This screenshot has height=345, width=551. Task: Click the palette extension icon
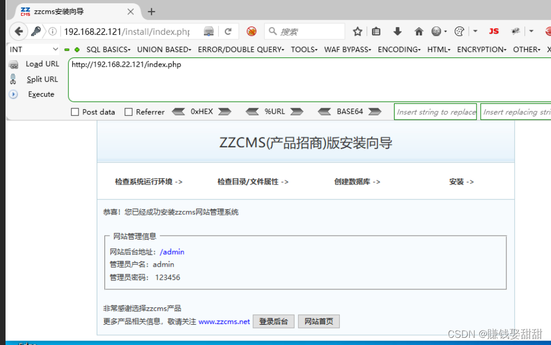point(459,31)
